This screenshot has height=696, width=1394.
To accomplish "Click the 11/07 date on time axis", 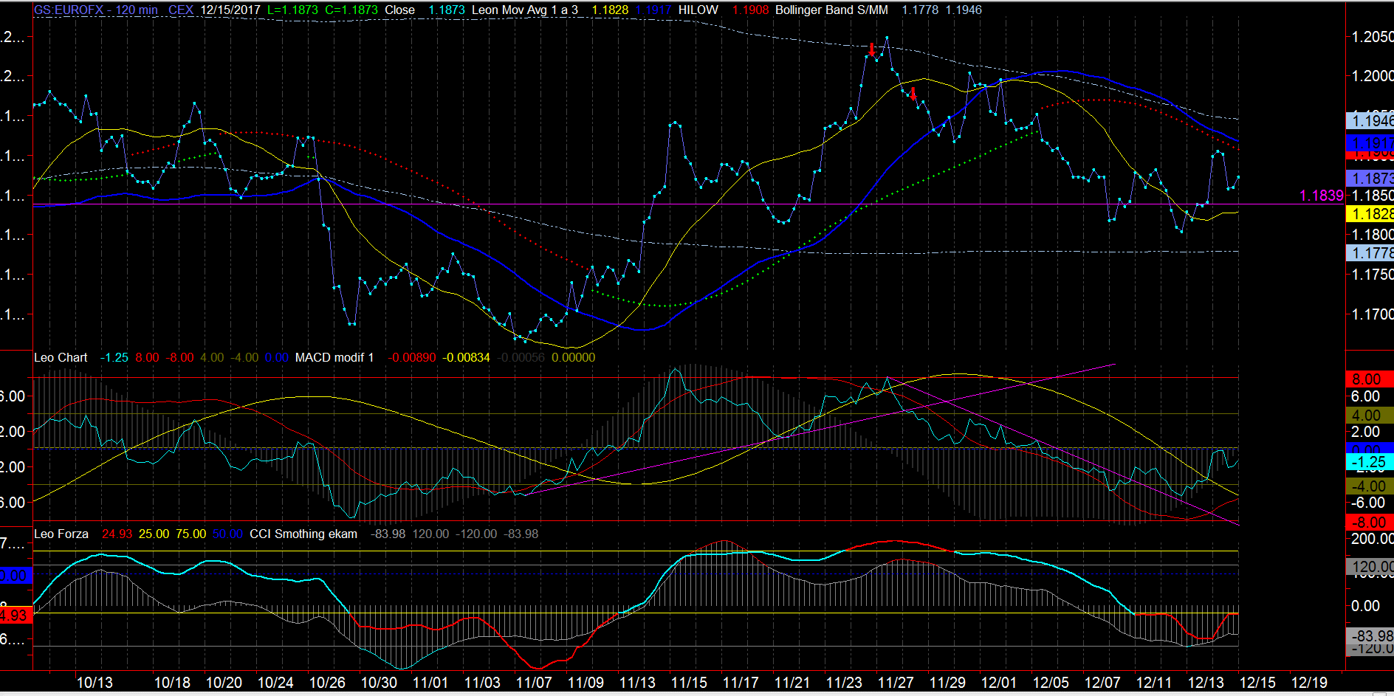I will (534, 683).
